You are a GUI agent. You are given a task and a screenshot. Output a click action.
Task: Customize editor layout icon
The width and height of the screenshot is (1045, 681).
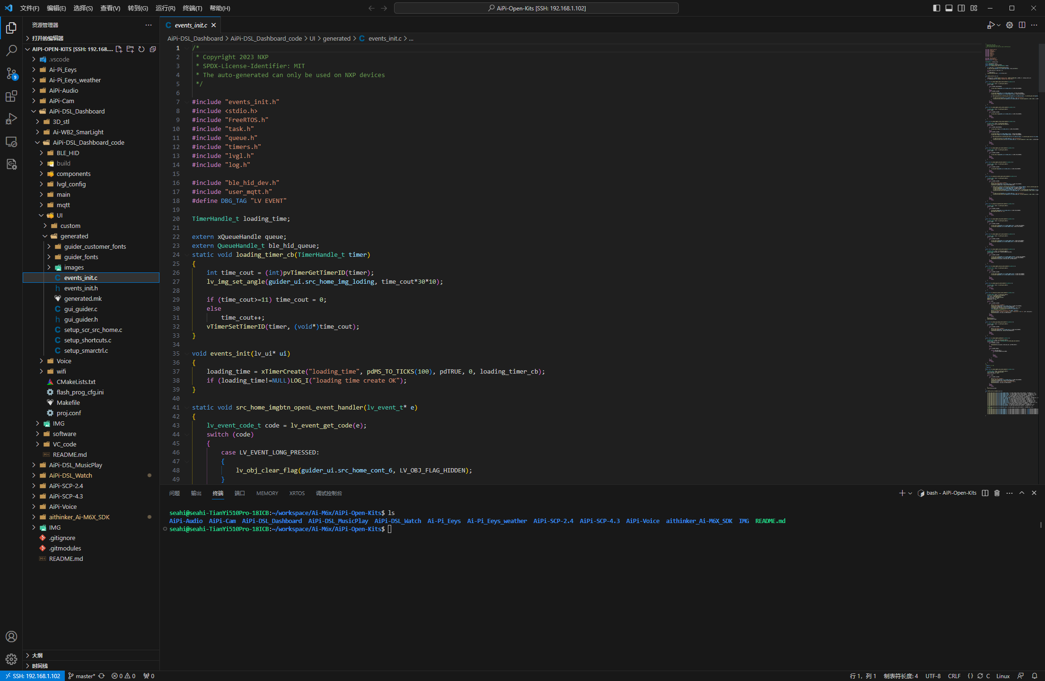974,8
